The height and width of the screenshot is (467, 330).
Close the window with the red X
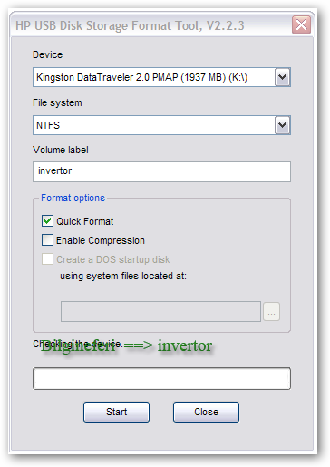pyautogui.click(x=301, y=25)
